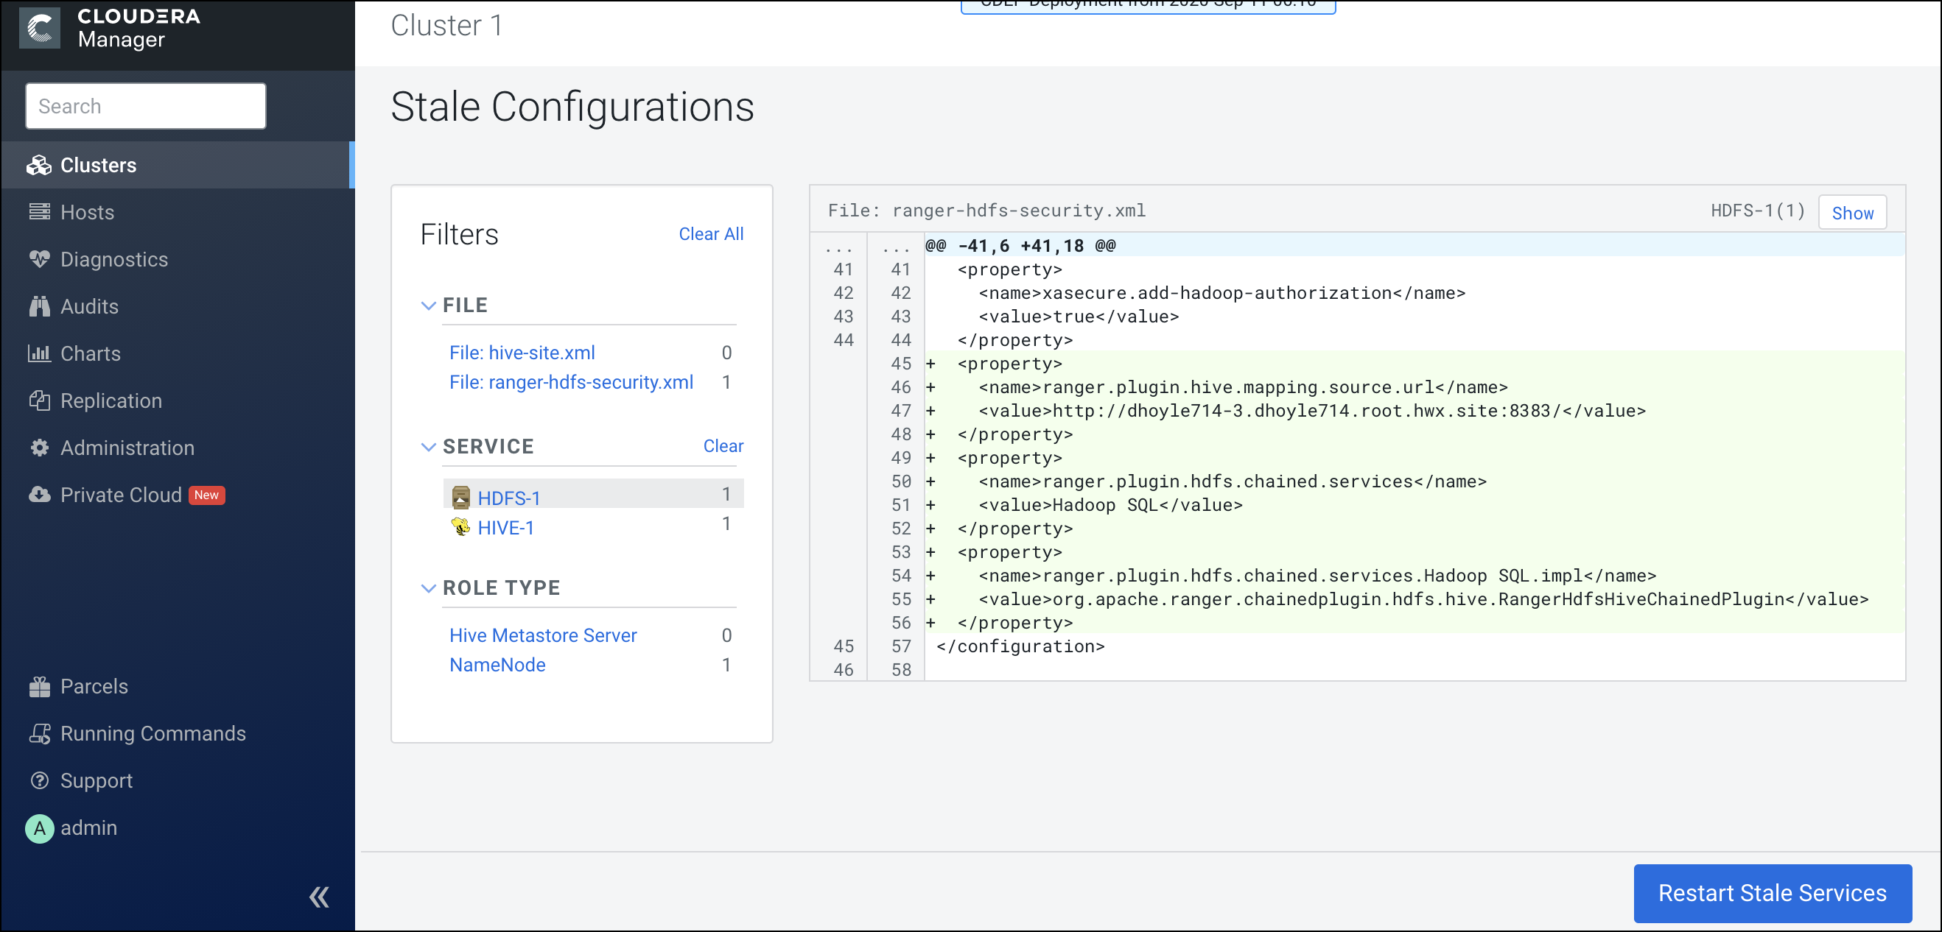Click Clear All filters link
Screen dimensions: 1942x932
tap(710, 234)
